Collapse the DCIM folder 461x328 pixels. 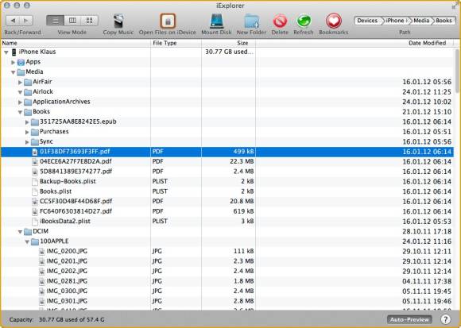21,232
